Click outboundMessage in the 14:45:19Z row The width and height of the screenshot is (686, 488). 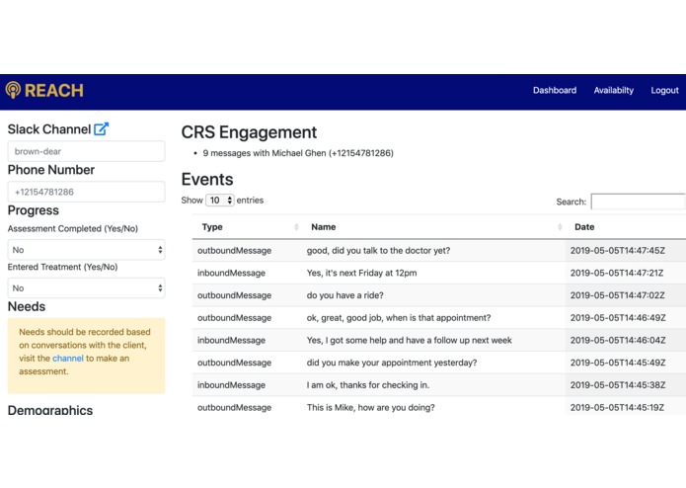click(x=235, y=407)
